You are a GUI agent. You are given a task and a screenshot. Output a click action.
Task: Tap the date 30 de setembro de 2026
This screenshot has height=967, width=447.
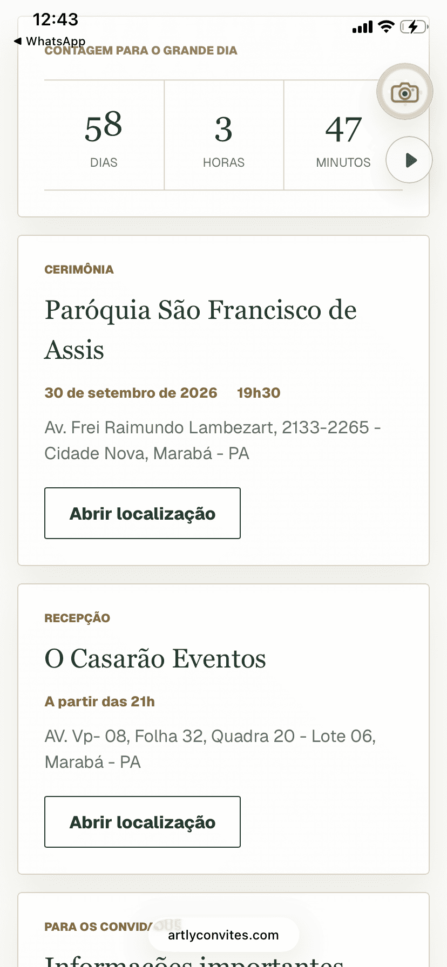tap(131, 393)
